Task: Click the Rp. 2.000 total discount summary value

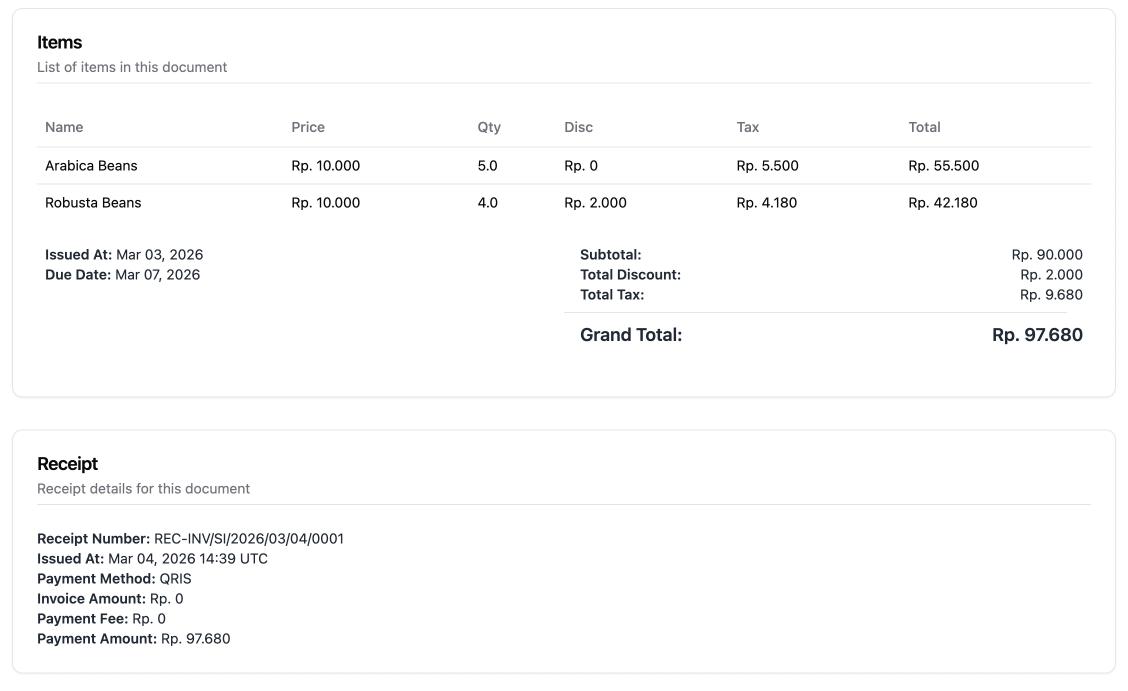Action: tap(1051, 274)
